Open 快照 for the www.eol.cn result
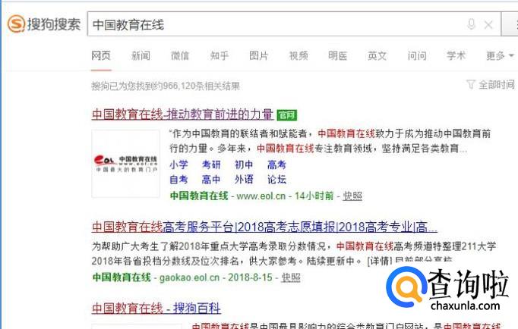 pos(352,196)
